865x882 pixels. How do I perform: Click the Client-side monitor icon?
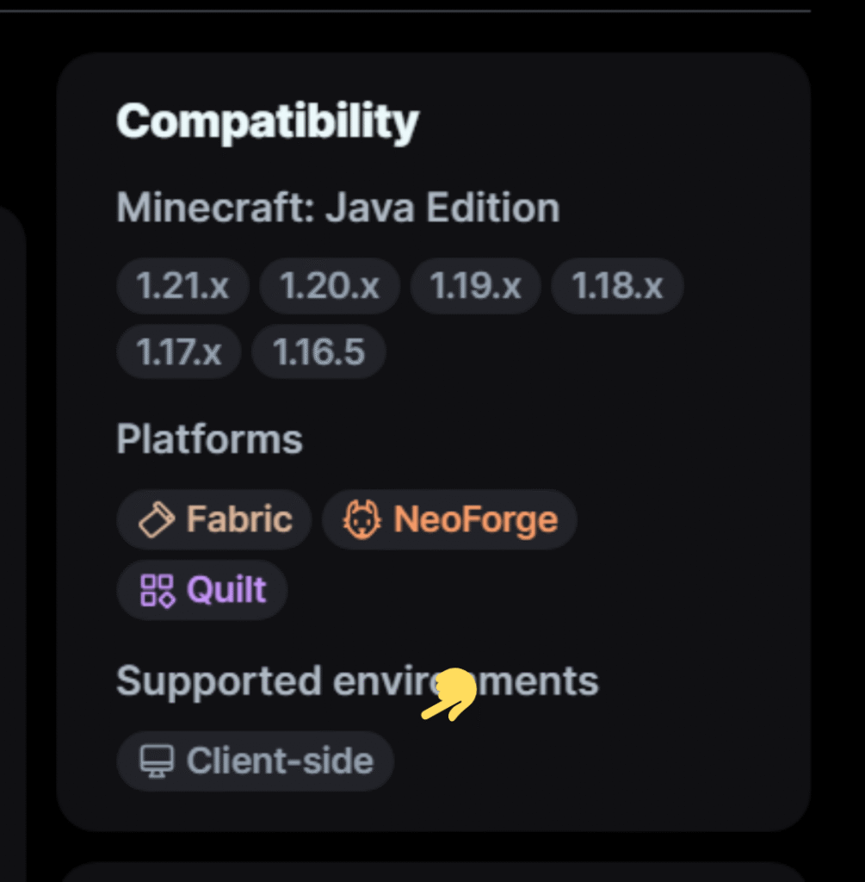(157, 761)
